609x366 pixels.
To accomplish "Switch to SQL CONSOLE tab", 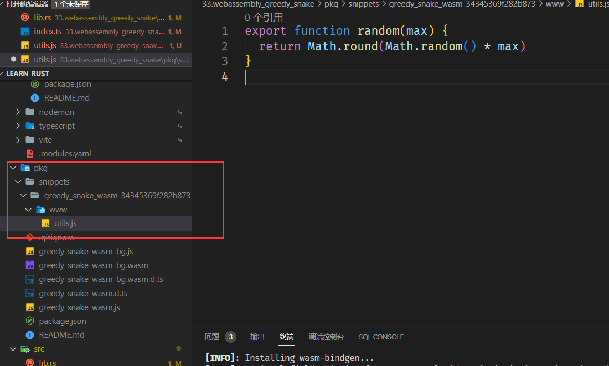I will 381,337.
